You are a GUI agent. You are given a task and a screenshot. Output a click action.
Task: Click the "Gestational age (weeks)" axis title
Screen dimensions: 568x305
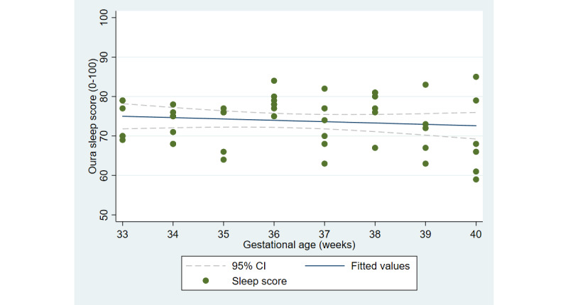coord(298,243)
